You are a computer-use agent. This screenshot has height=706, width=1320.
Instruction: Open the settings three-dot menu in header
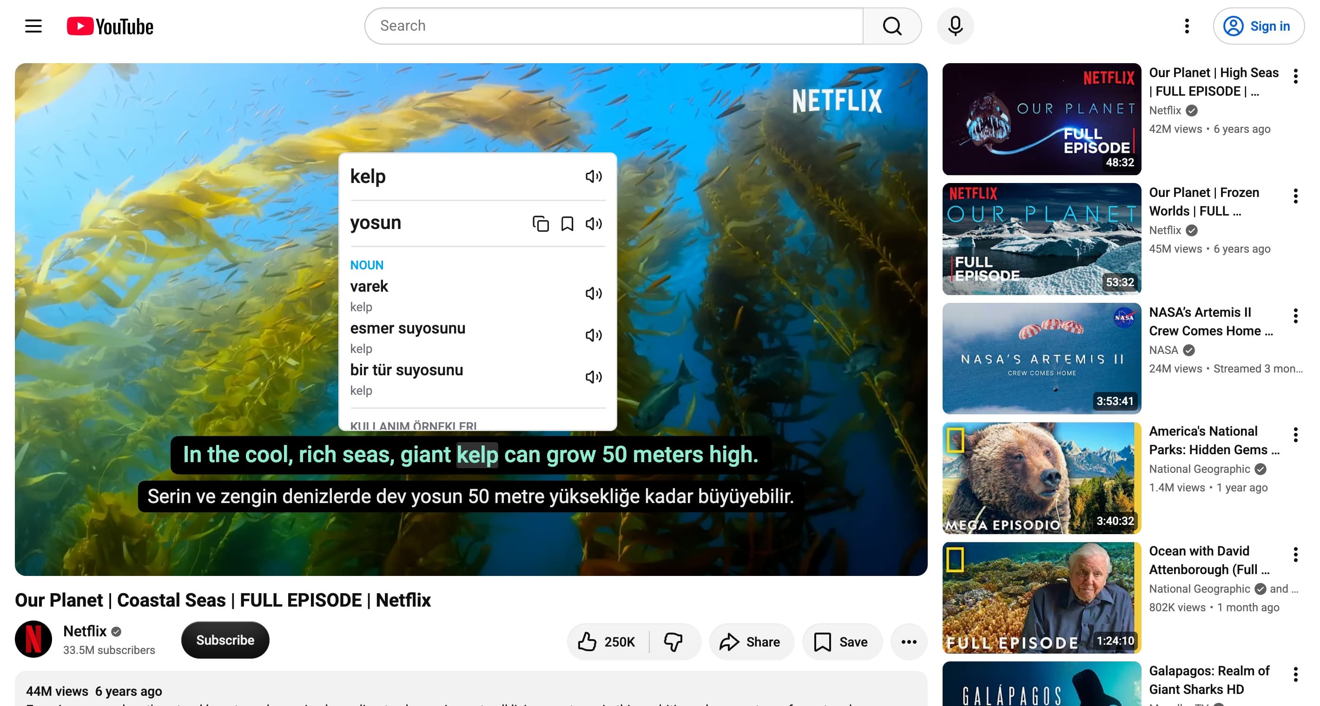point(1187,26)
